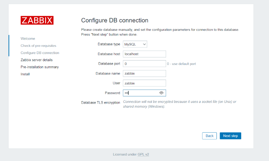Click the Configure DB connection heading
The image size is (269, 161).
(x=115, y=21)
